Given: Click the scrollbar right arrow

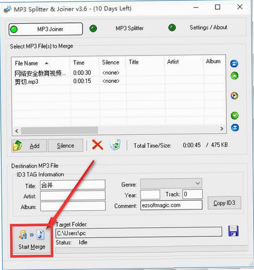Looking at the screenshot, I should pyautogui.click(x=221, y=129).
